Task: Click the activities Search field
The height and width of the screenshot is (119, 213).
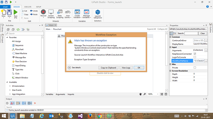Action: pyautogui.click(x=24, y=34)
